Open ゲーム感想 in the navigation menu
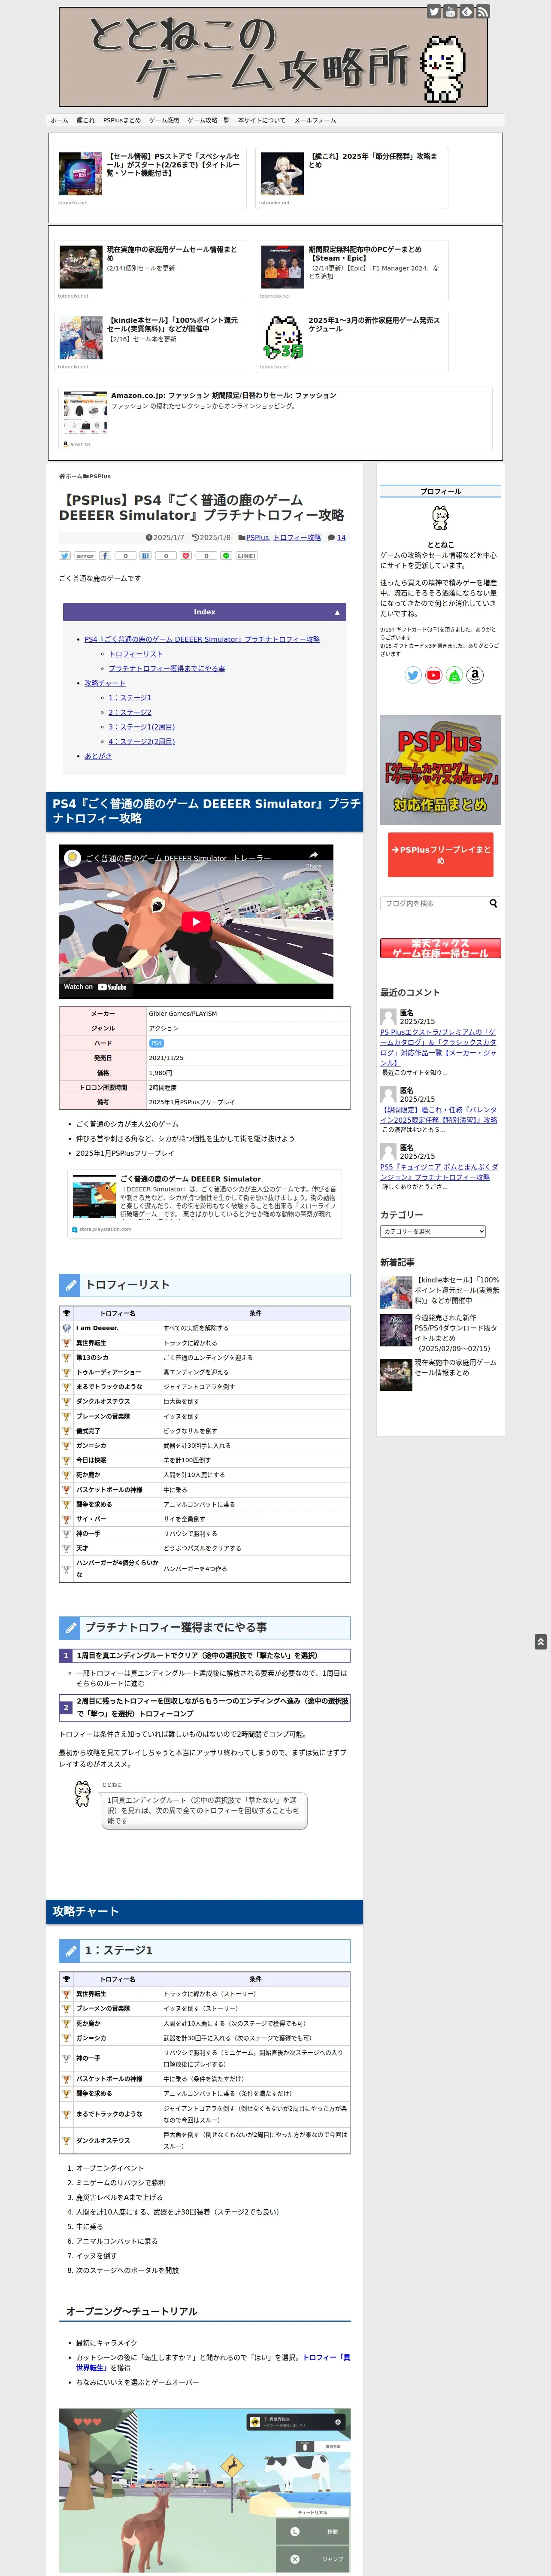Image resolution: width=551 pixels, height=2576 pixels. point(164,120)
